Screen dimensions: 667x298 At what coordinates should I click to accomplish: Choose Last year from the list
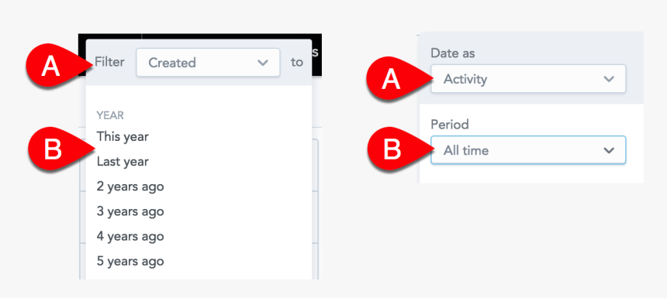pyautogui.click(x=123, y=161)
